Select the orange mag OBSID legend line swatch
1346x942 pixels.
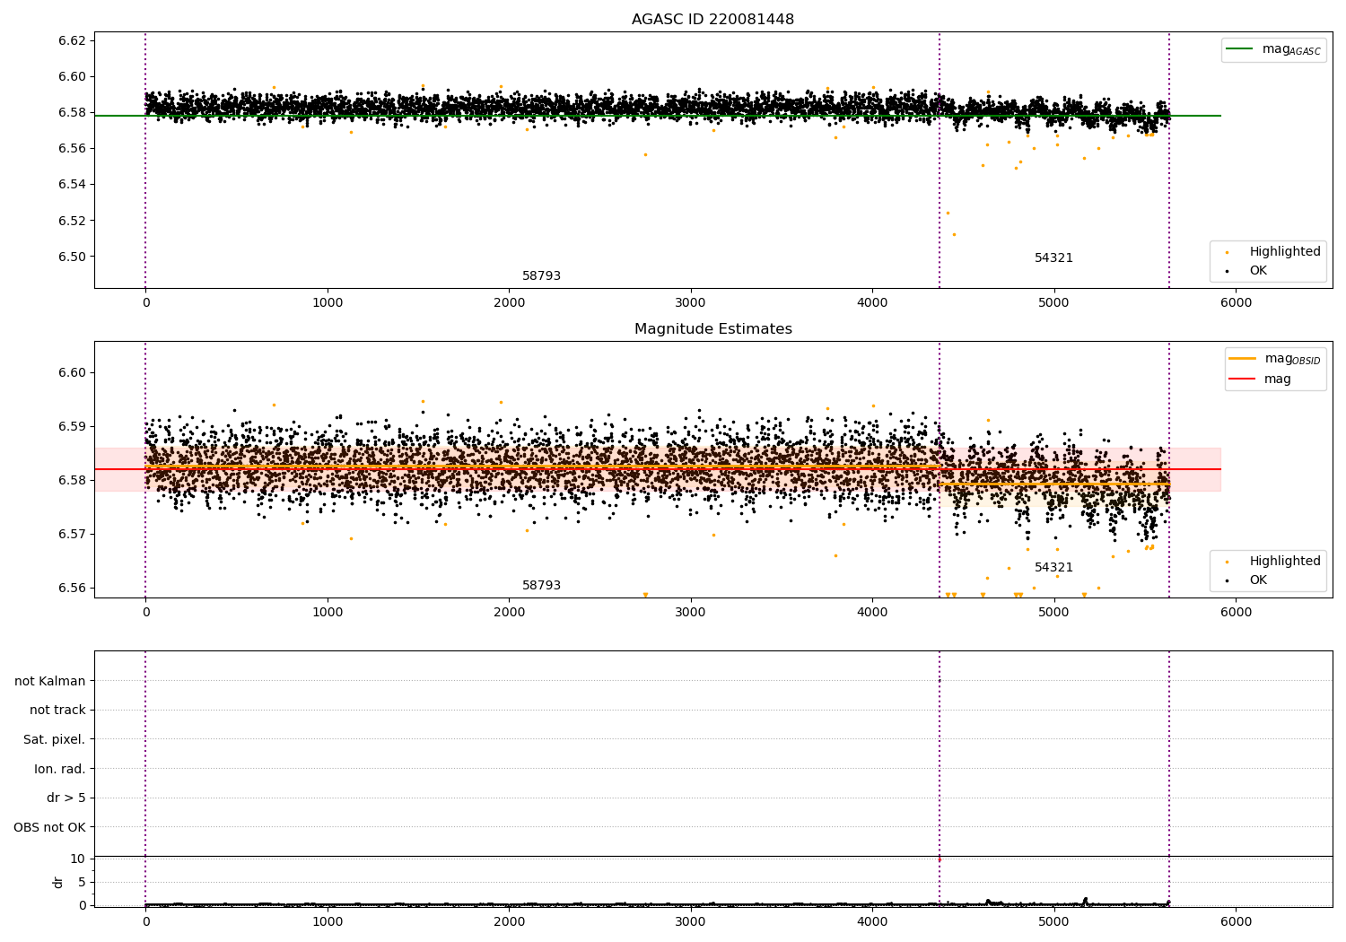1243,359
